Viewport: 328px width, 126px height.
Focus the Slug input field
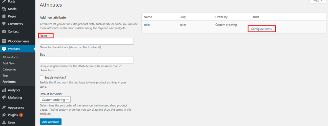tap(87, 60)
